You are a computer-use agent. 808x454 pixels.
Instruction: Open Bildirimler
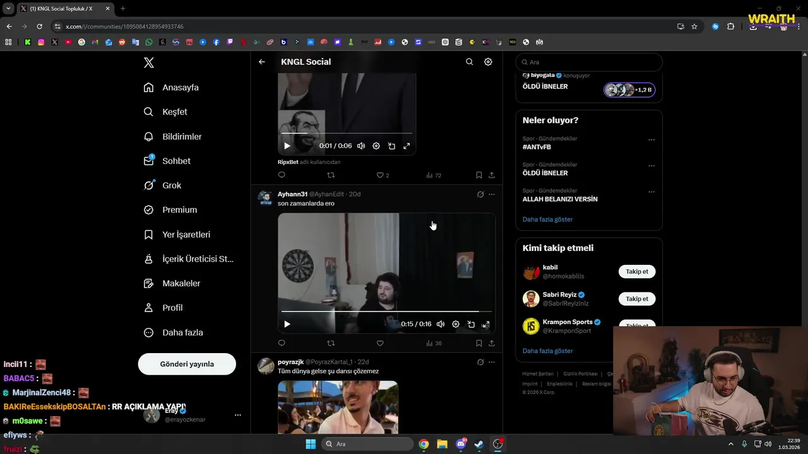click(x=173, y=136)
